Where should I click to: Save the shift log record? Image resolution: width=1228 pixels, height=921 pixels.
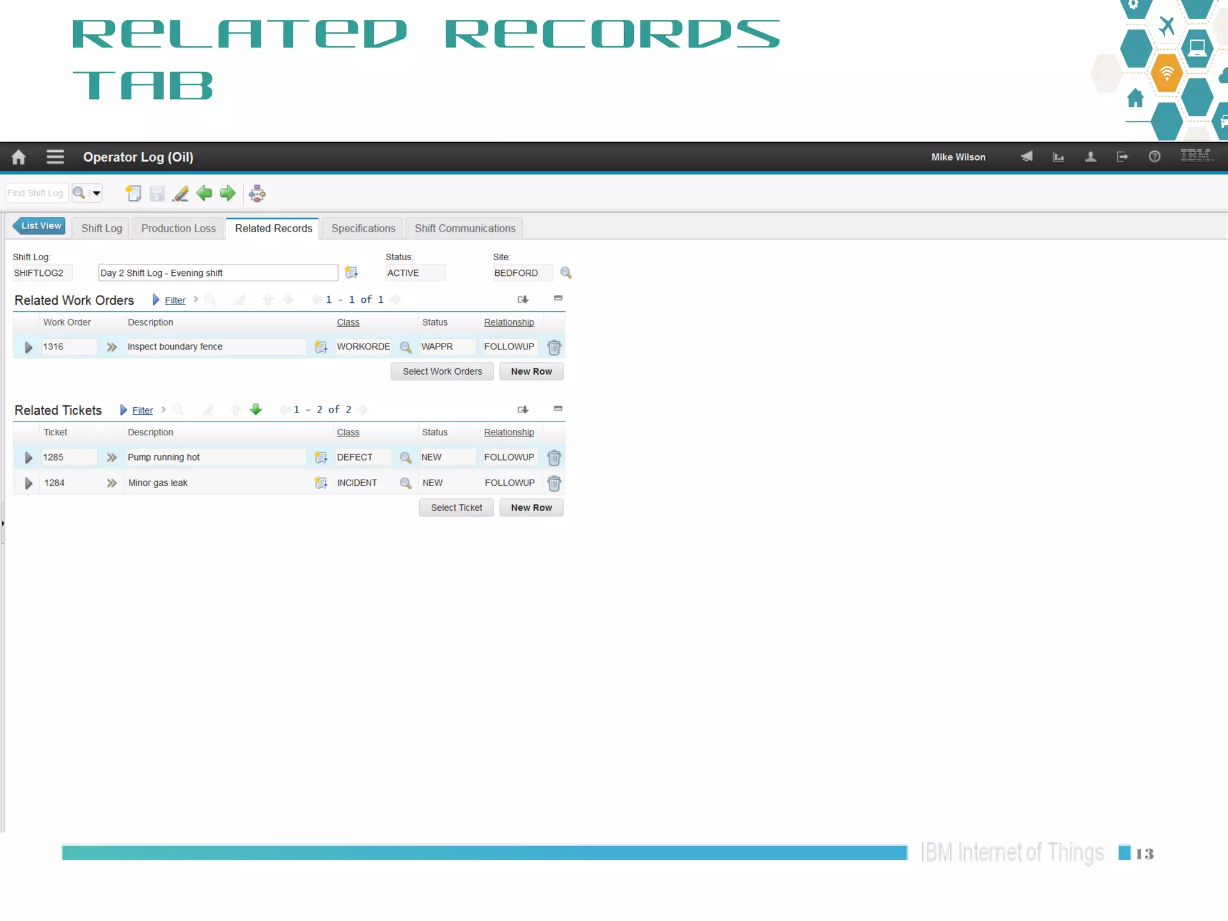pos(157,193)
